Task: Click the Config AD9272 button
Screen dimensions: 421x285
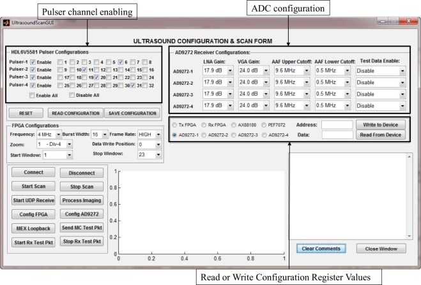Action: [x=82, y=214]
